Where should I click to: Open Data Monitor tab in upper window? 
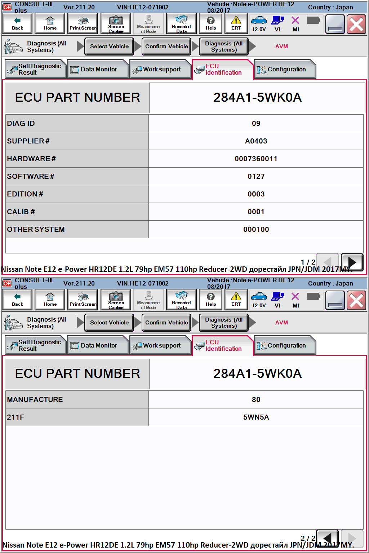click(98, 69)
